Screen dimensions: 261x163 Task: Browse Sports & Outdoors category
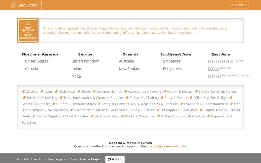(x=36, y=104)
